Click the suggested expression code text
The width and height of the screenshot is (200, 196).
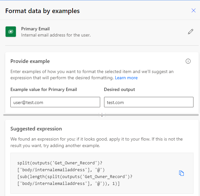tap(75, 173)
